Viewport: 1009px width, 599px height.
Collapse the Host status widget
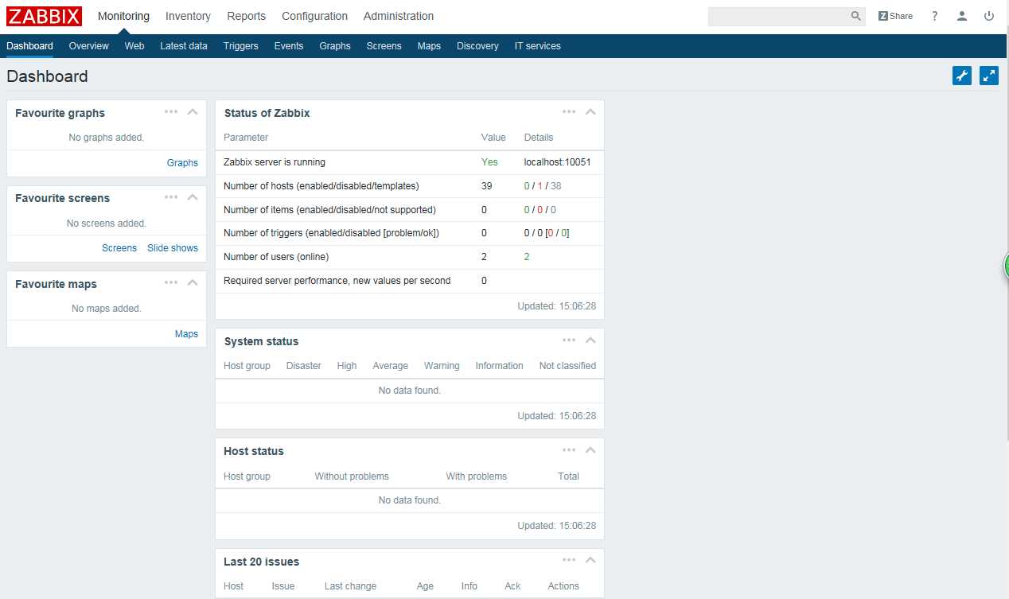click(590, 449)
